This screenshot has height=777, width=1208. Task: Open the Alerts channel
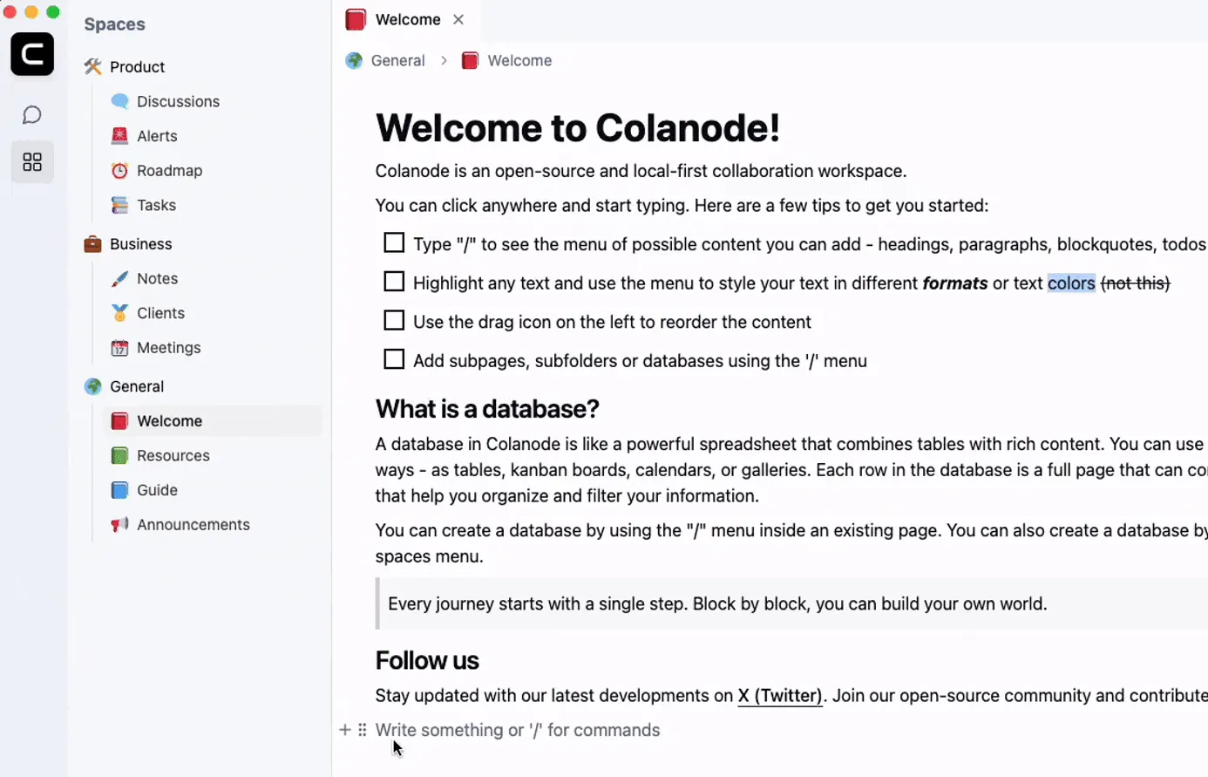point(157,136)
